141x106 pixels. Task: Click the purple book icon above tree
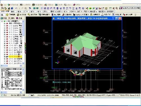[17, 18]
